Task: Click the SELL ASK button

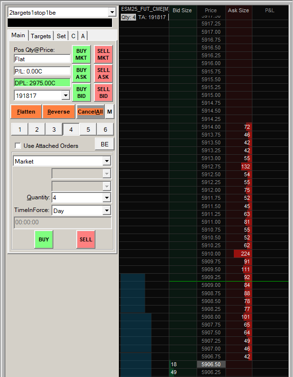Action: pos(103,73)
